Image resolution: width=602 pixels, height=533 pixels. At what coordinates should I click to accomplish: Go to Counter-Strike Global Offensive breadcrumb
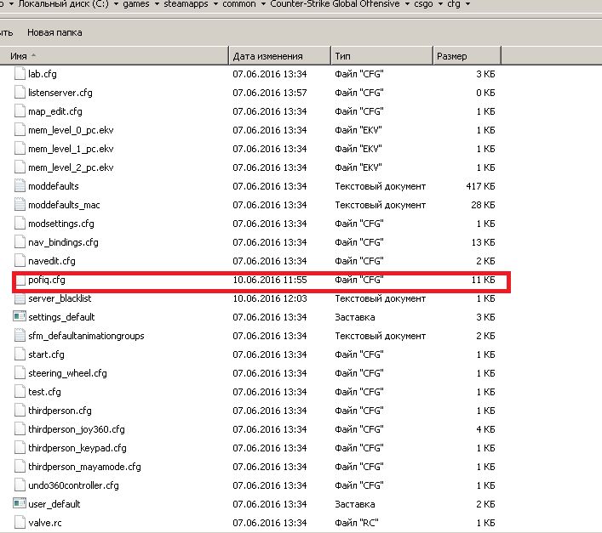pos(335,4)
